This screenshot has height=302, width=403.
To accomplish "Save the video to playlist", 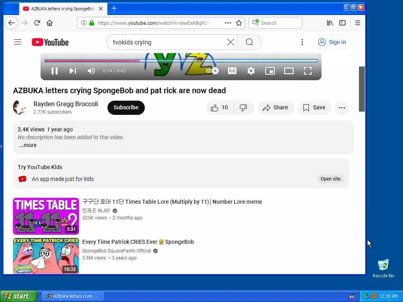I will click(314, 108).
